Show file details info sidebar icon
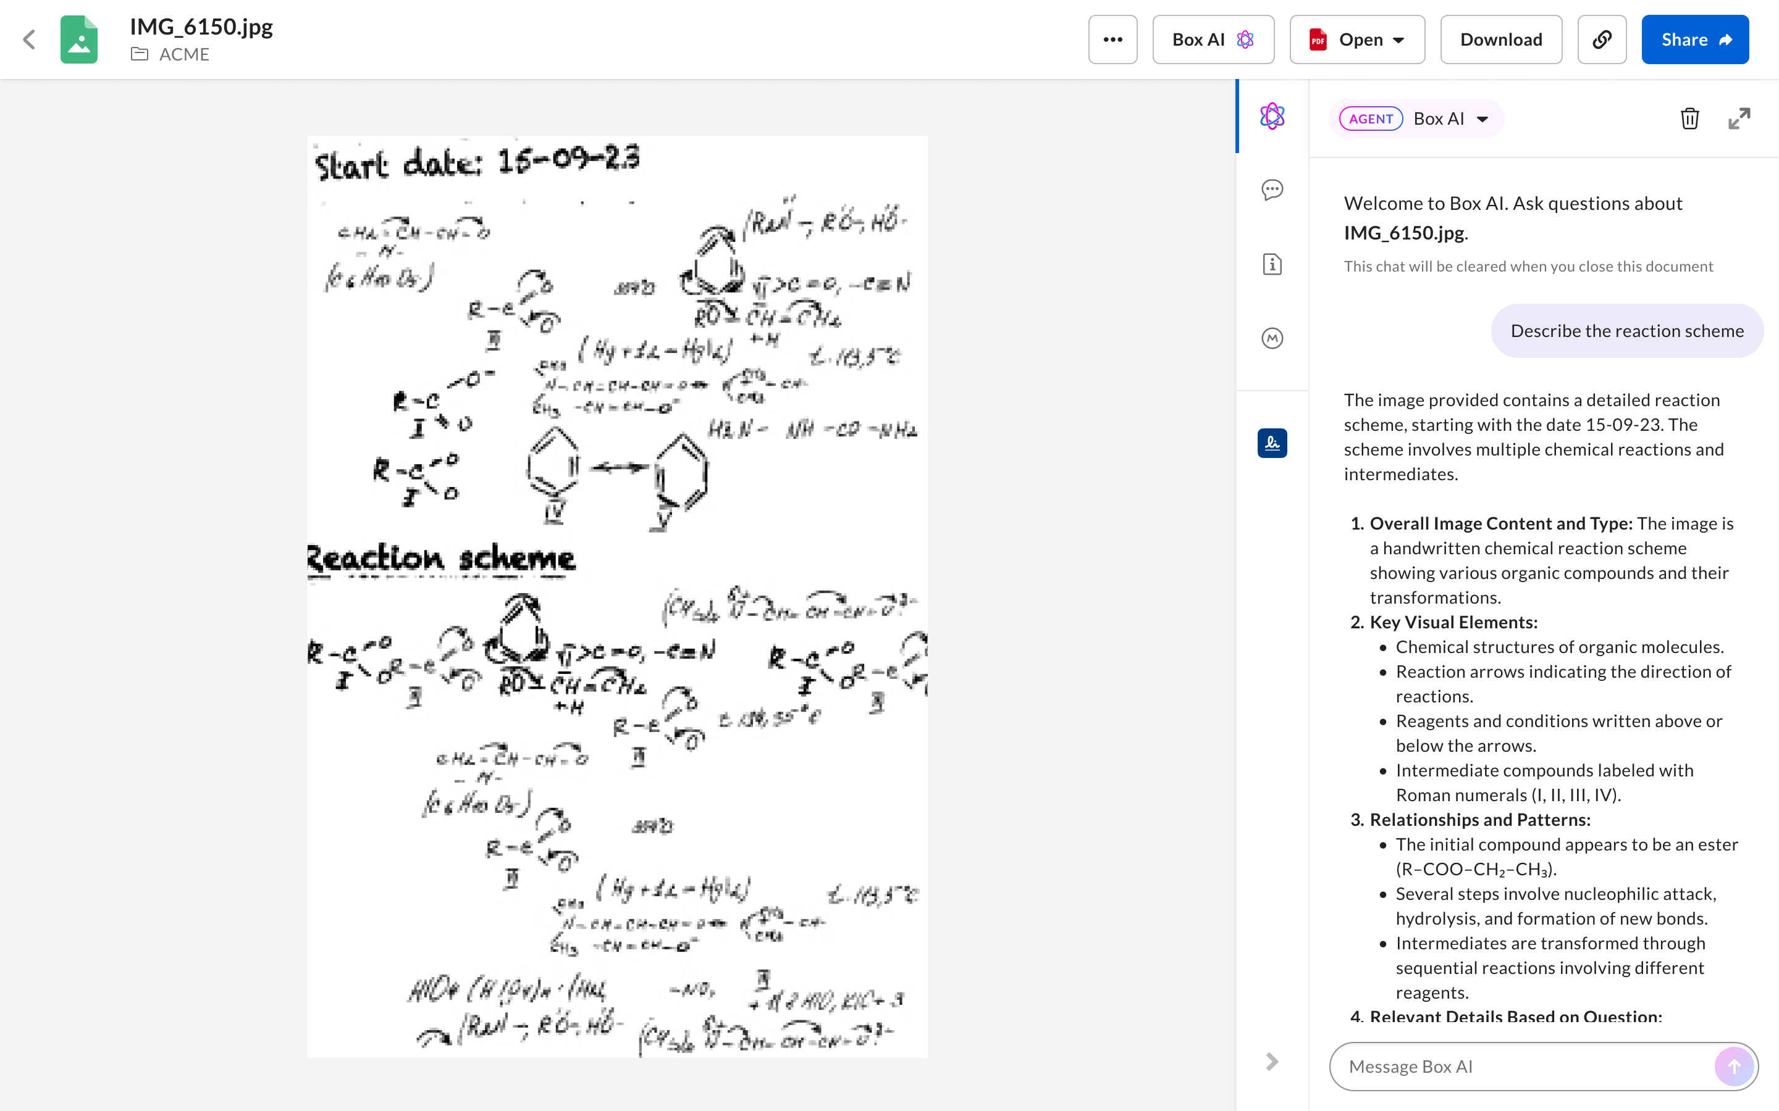The height and width of the screenshot is (1111, 1779). 1272,265
